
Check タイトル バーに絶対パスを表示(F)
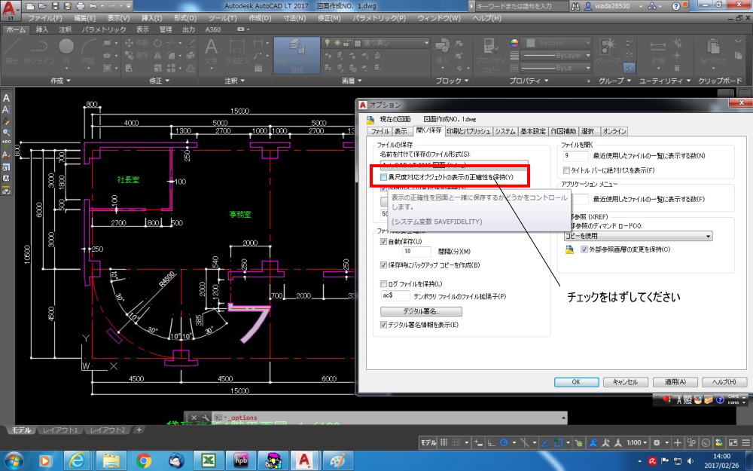[x=567, y=170]
